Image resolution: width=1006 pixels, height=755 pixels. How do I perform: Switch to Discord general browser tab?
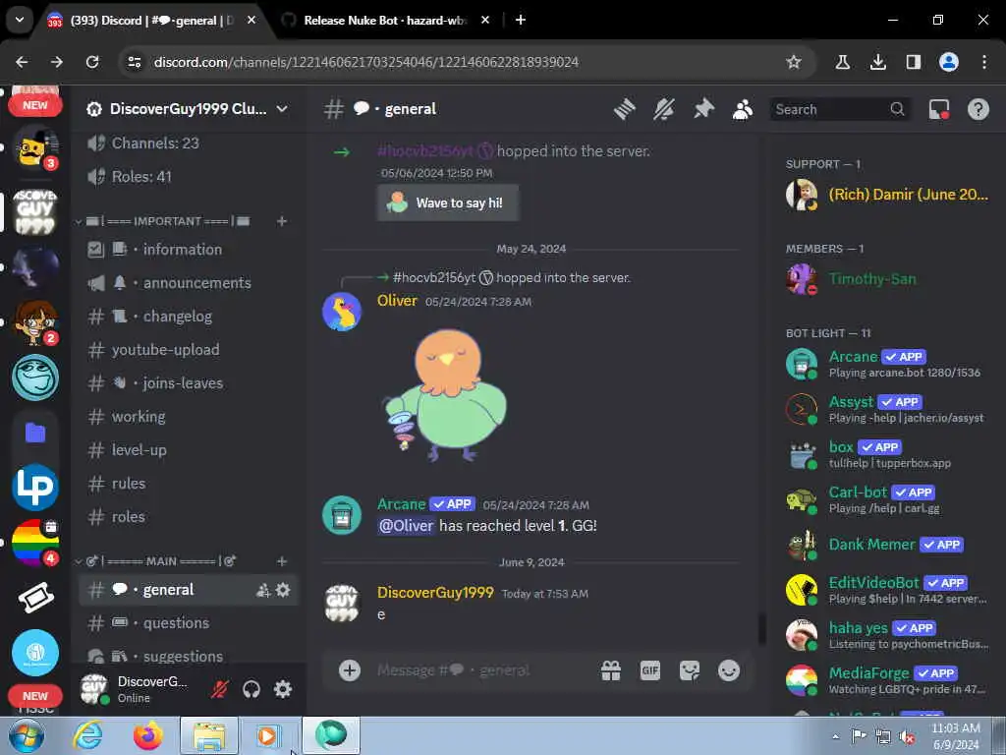click(x=150, y=21)
